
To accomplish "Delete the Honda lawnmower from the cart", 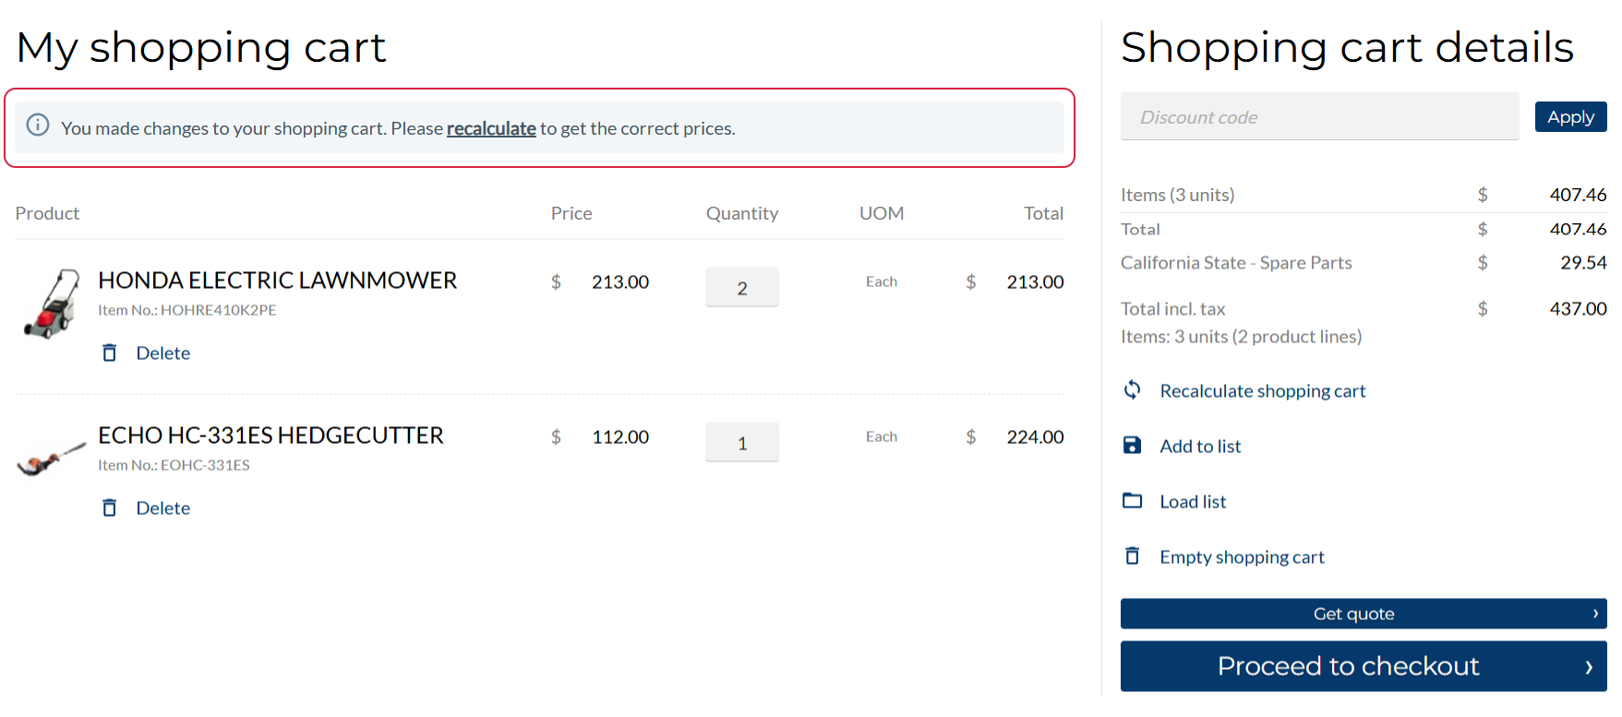I will (x=162, y=353).
